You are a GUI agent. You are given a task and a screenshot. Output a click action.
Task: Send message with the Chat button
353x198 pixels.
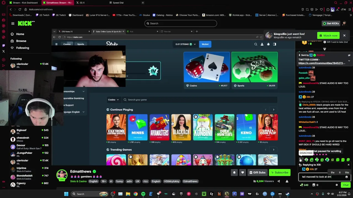pyautogui.click(x=346, y=185)
